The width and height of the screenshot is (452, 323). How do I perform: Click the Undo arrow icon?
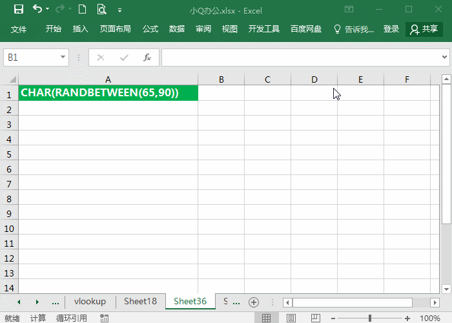click(37, 10)
